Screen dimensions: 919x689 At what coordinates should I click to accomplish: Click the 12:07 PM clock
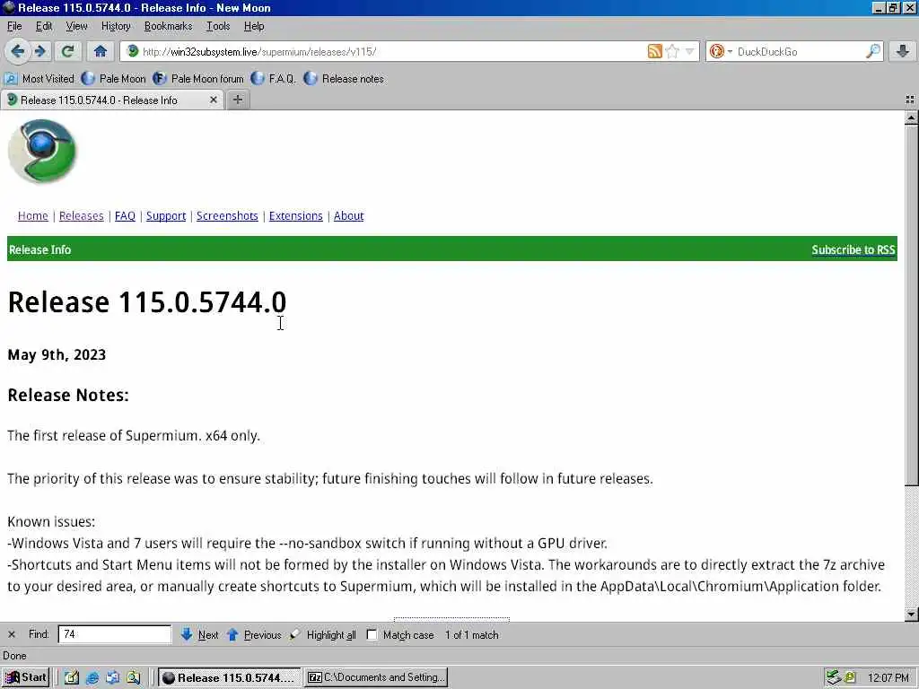888,678
